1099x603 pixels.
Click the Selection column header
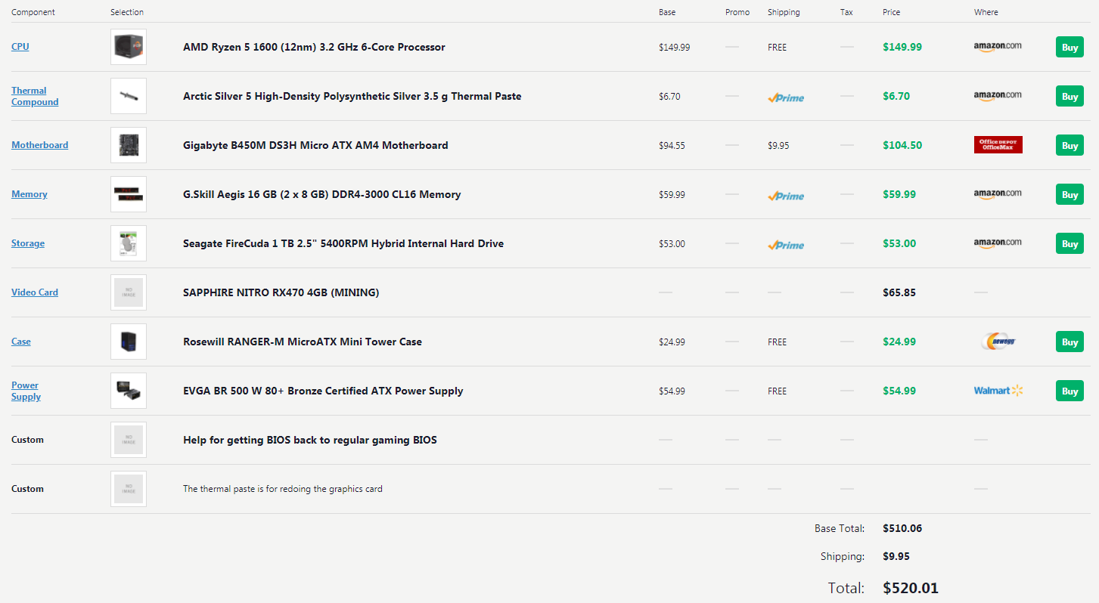click(x=127, y=12)
